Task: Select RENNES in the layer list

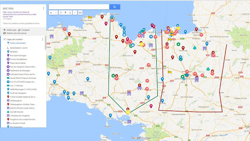Action: click(x=14, y=52)
